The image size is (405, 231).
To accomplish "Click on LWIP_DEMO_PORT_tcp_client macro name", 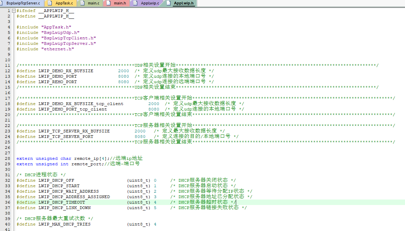I will [x=72, y=109].
